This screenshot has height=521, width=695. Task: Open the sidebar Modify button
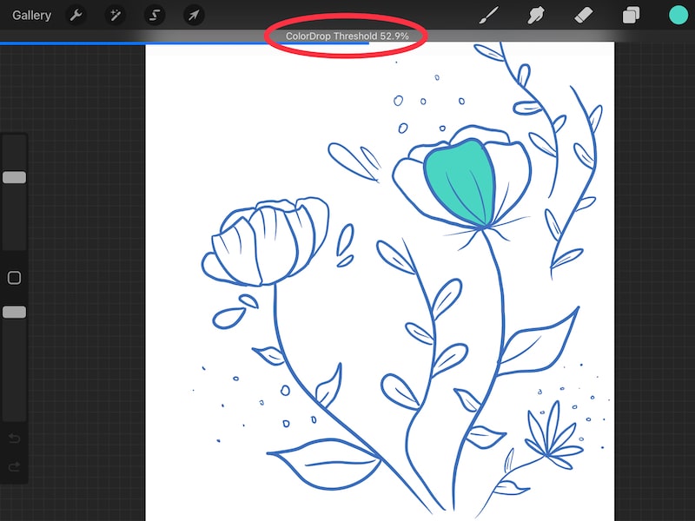coord(13,276)
